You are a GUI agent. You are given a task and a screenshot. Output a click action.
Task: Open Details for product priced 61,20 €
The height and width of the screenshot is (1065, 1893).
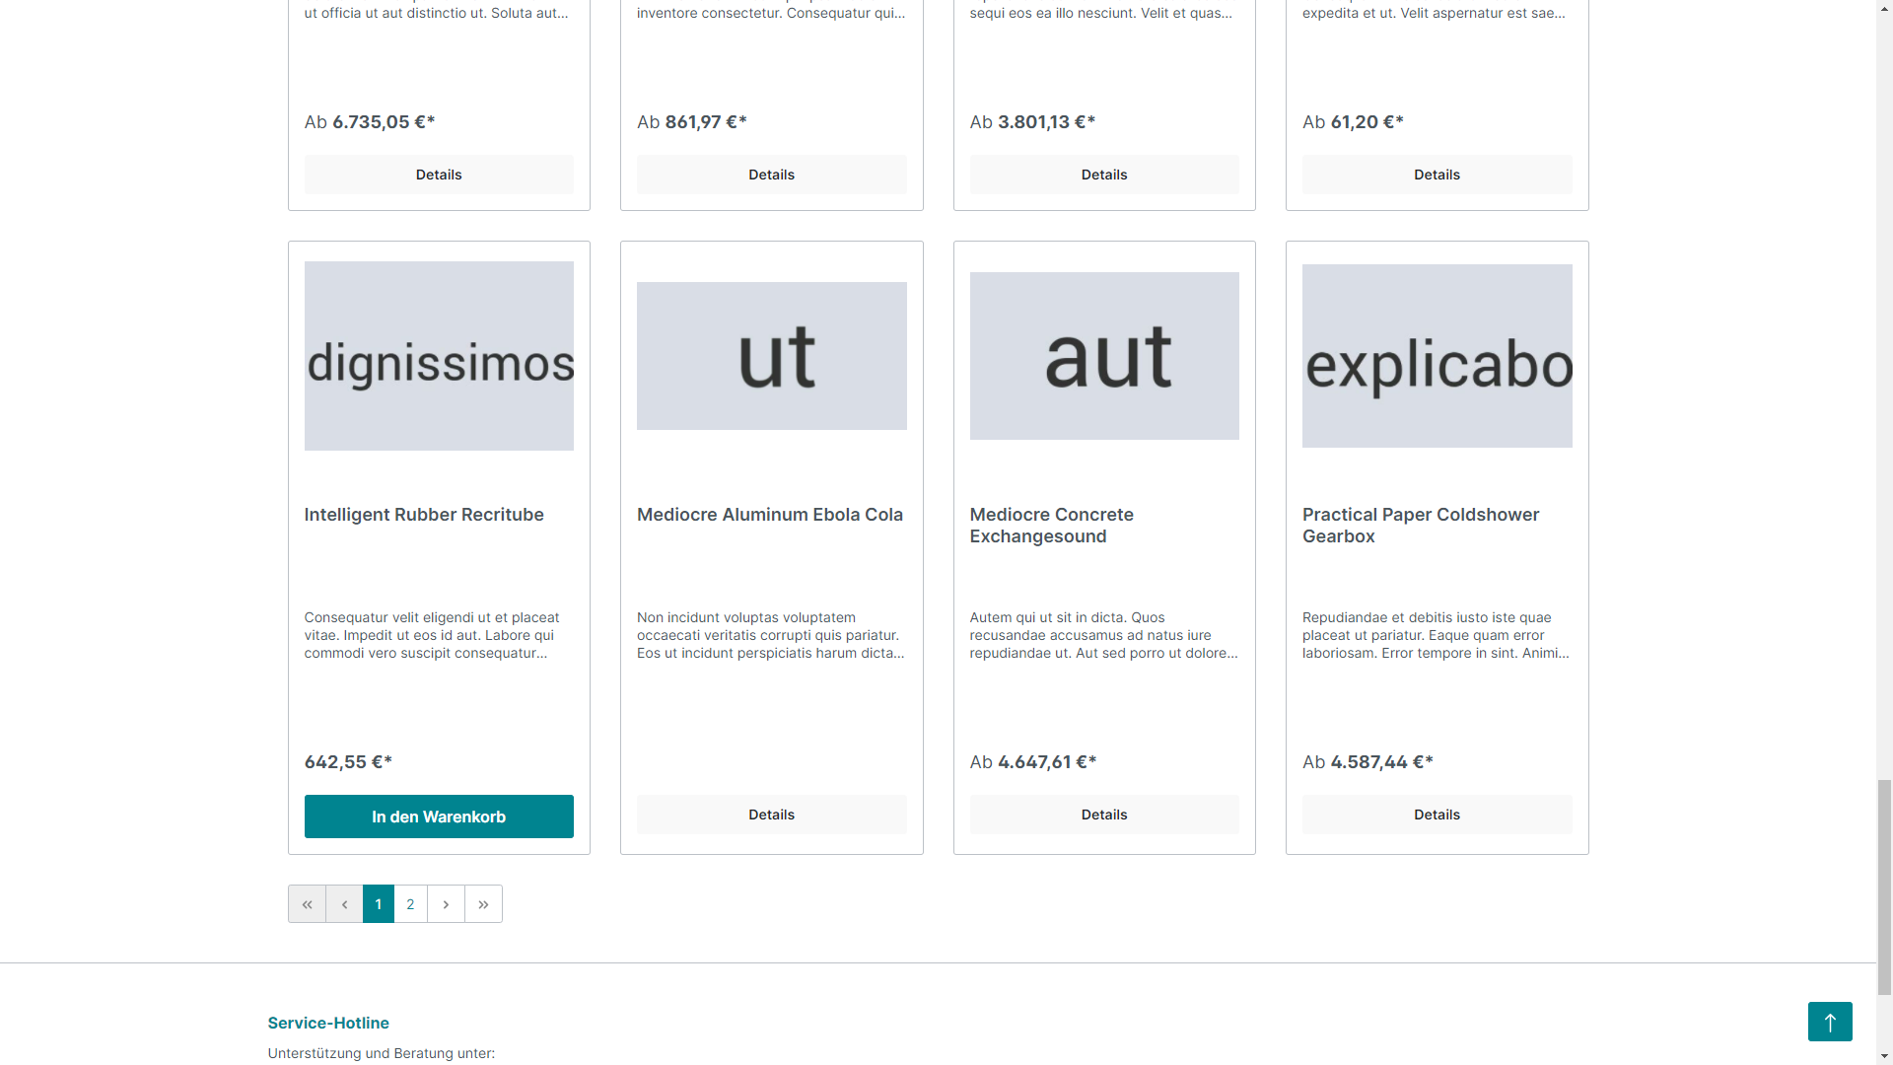point(1437,175)
